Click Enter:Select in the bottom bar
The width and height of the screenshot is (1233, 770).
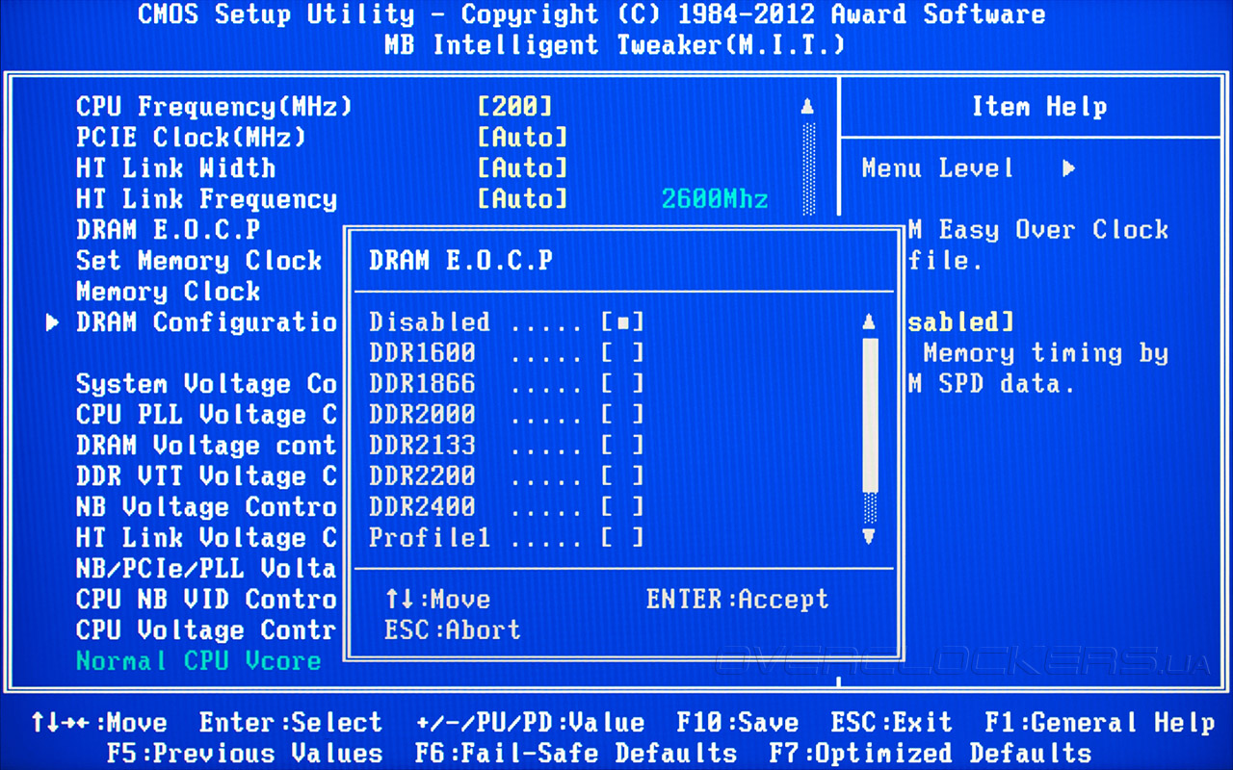point(291,723)
